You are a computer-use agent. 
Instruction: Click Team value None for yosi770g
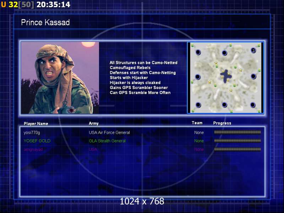click(x=199, y=132)
